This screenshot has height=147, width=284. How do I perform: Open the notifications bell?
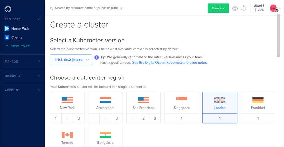click(244, 8)
